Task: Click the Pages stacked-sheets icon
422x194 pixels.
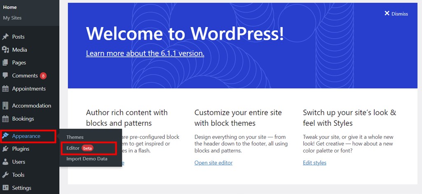Action: pyautogui.click(x=5, y=62)
